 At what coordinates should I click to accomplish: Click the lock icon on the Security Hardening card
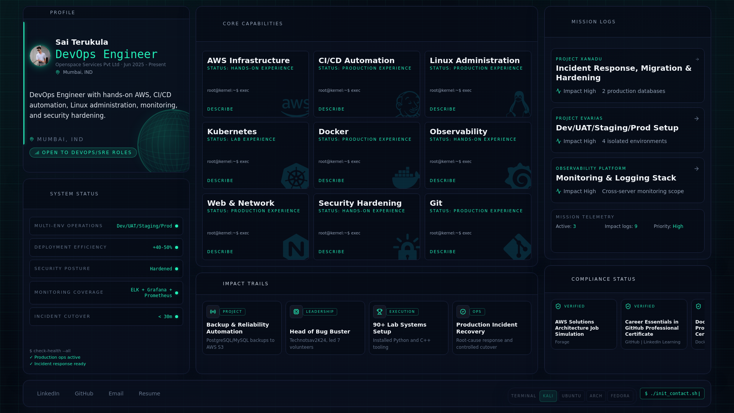pos(407,247)
